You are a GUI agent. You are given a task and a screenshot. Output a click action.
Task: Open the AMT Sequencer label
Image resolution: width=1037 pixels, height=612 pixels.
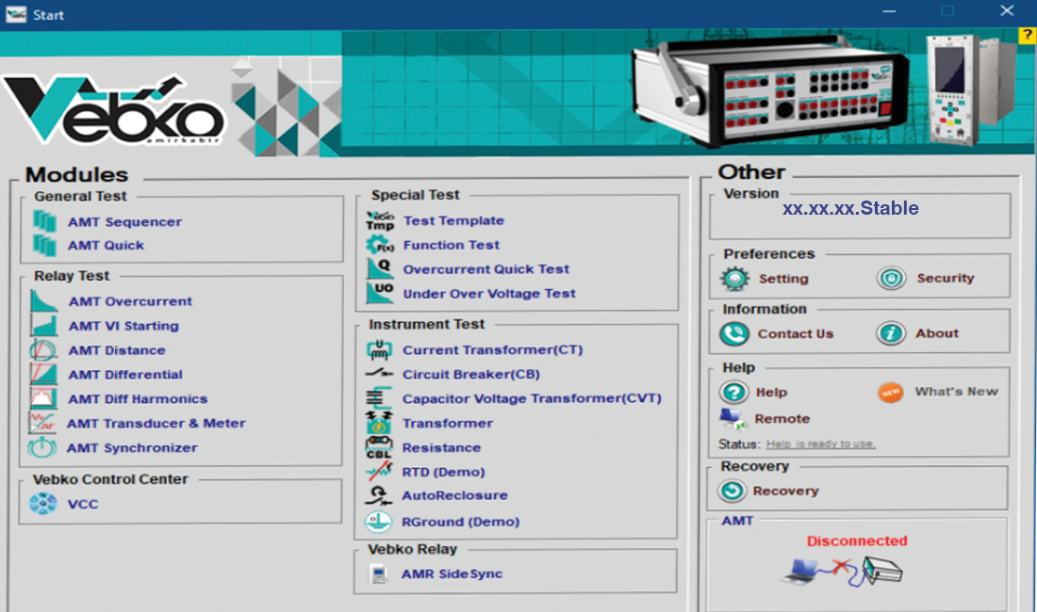click(124, 222)
